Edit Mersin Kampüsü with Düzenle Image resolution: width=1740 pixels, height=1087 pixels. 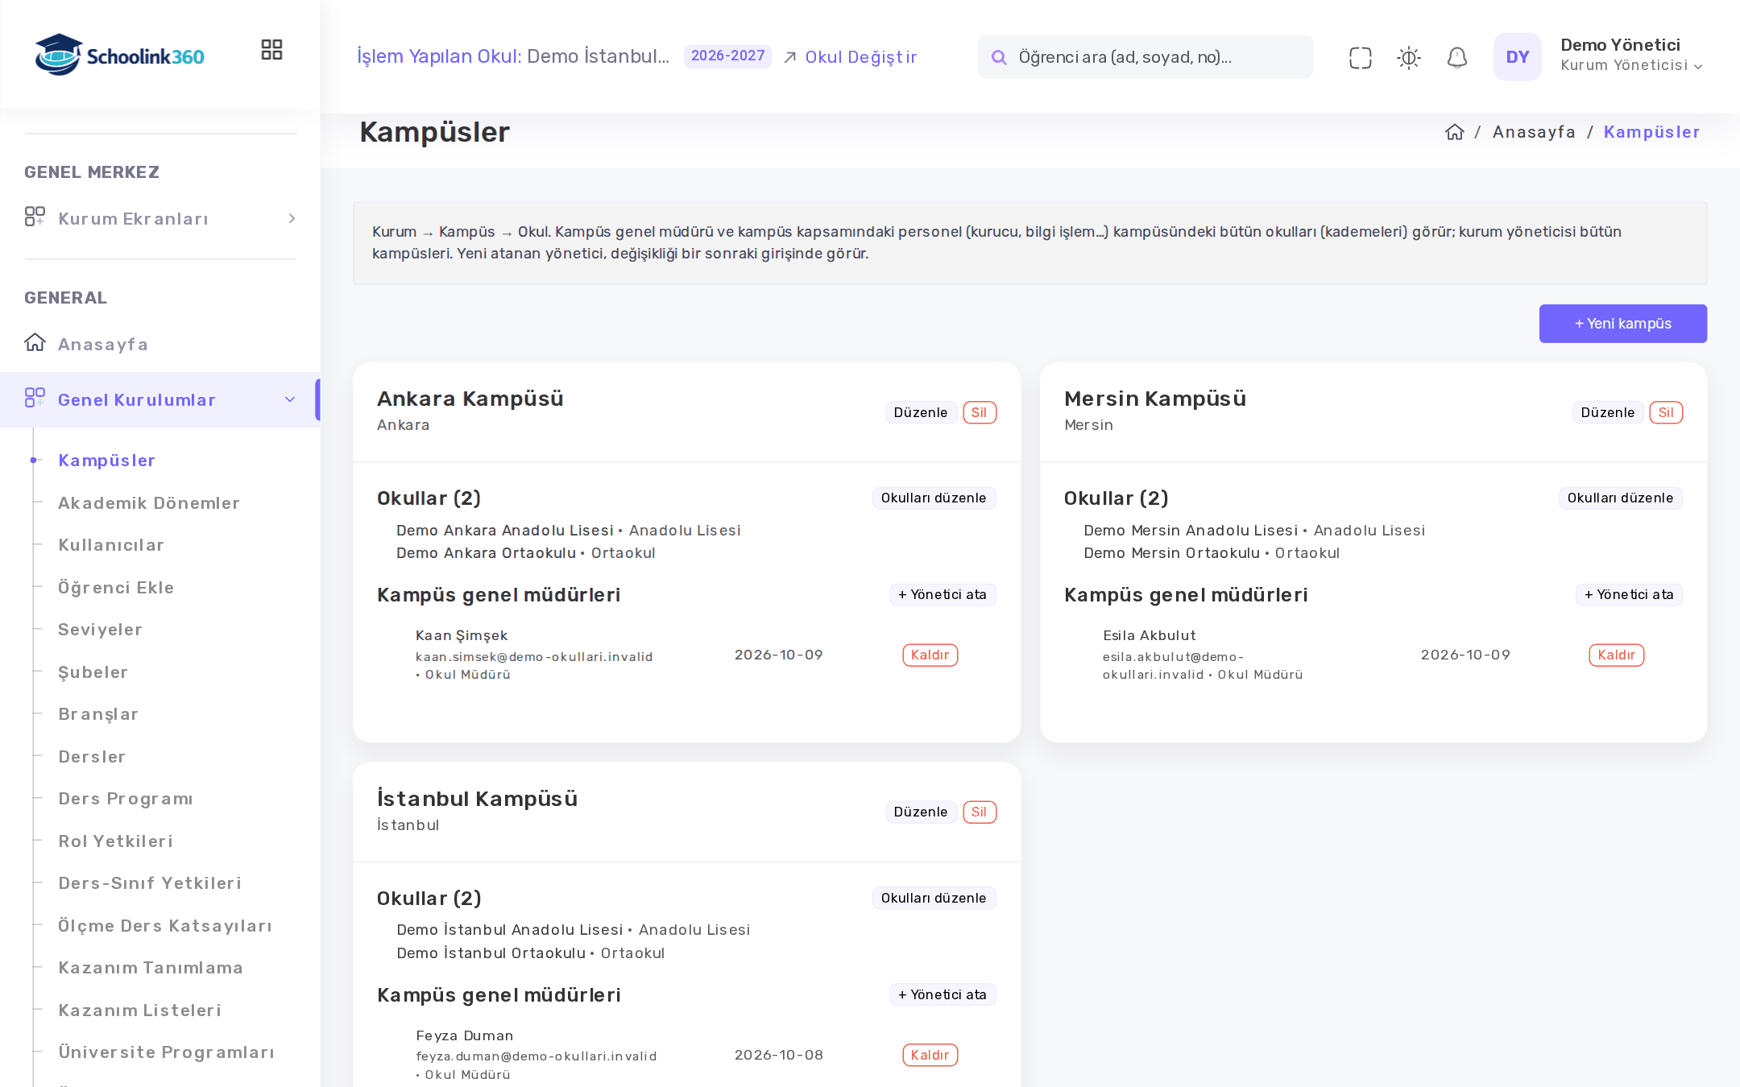coord(1607,412)
